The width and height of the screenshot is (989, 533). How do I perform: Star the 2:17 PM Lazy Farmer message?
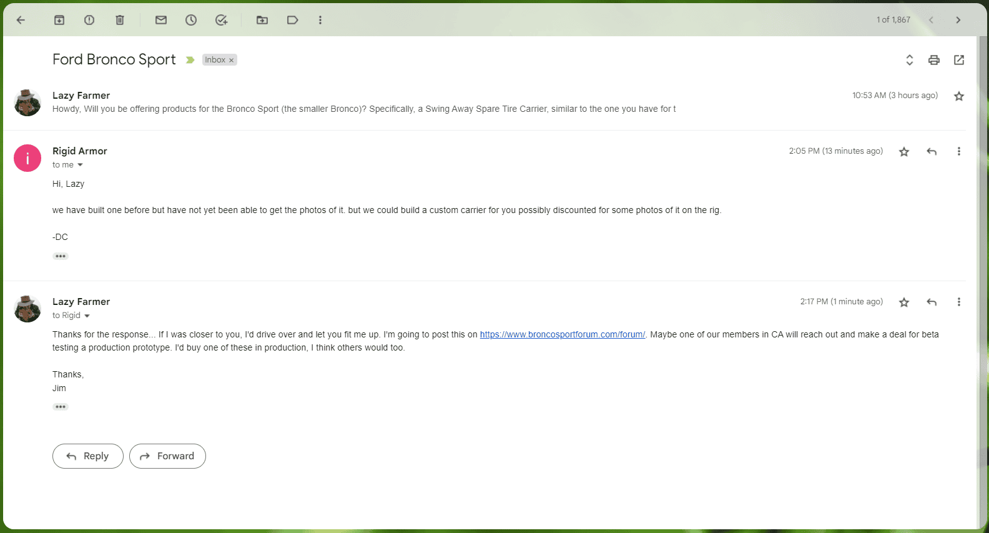(x=903, y=302)
